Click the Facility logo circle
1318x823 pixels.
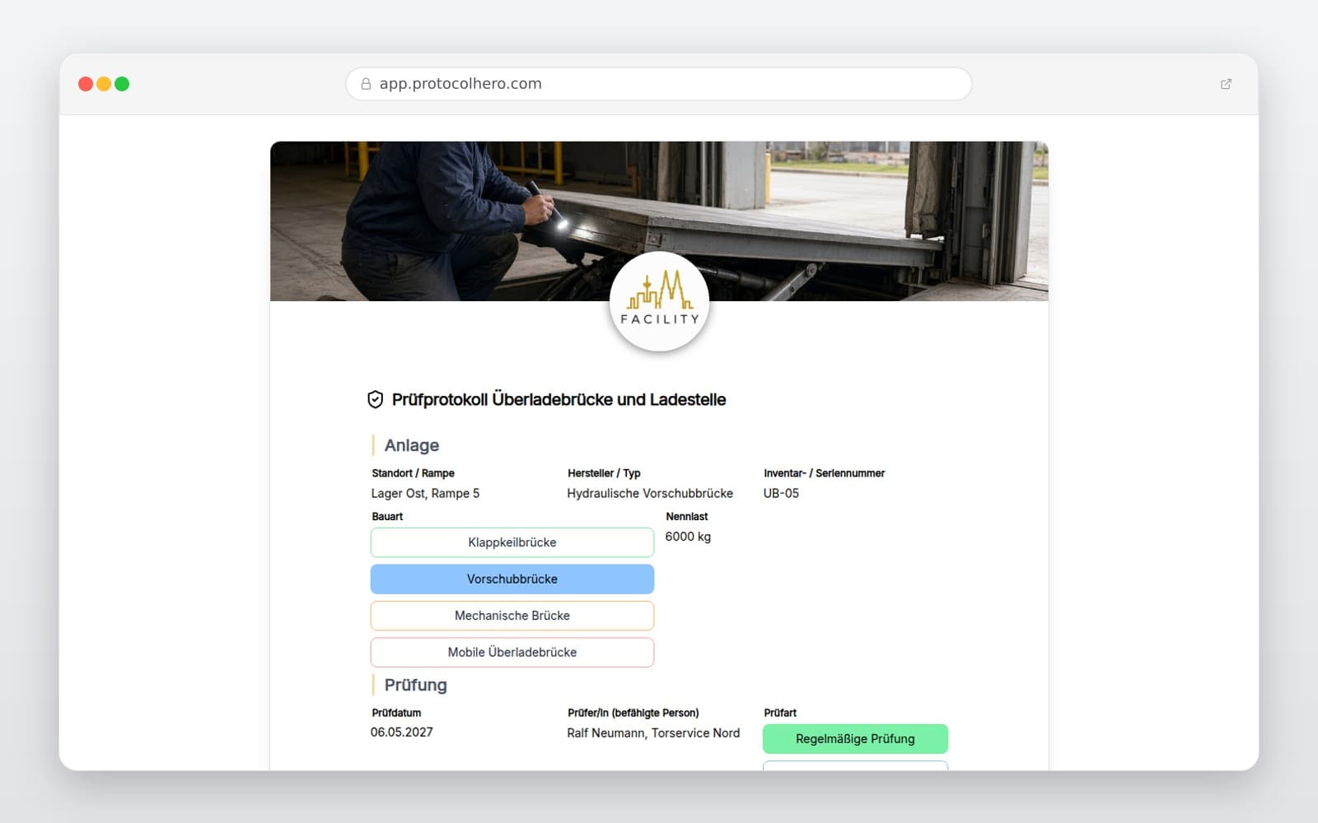click(659, 302)
